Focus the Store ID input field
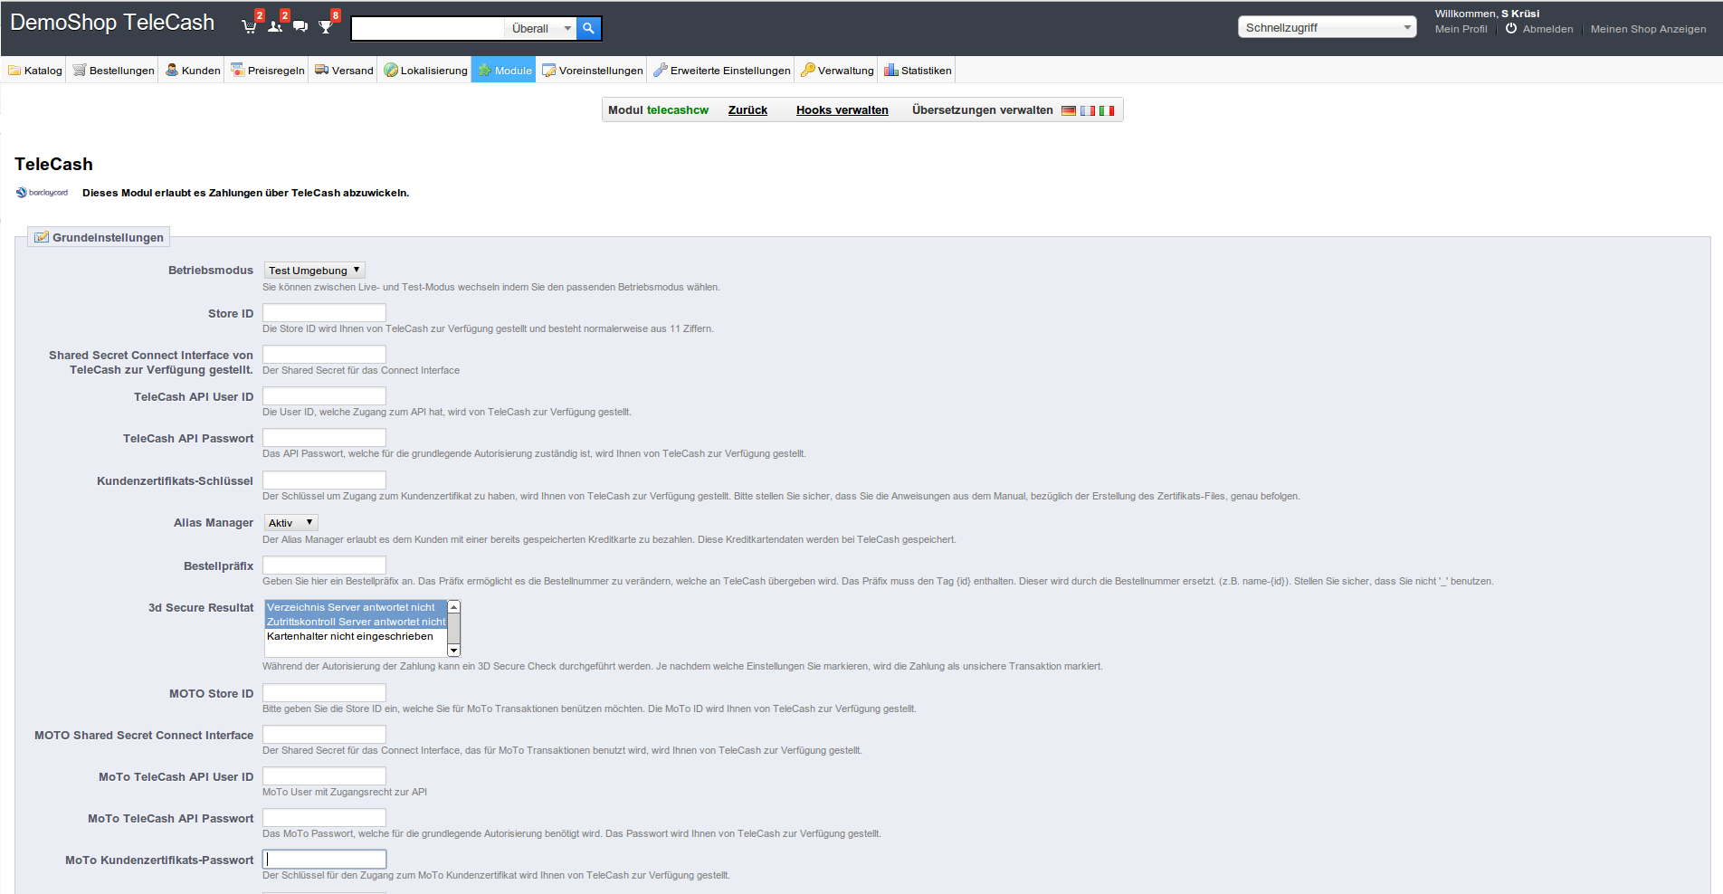 click(x=324, y=312)
